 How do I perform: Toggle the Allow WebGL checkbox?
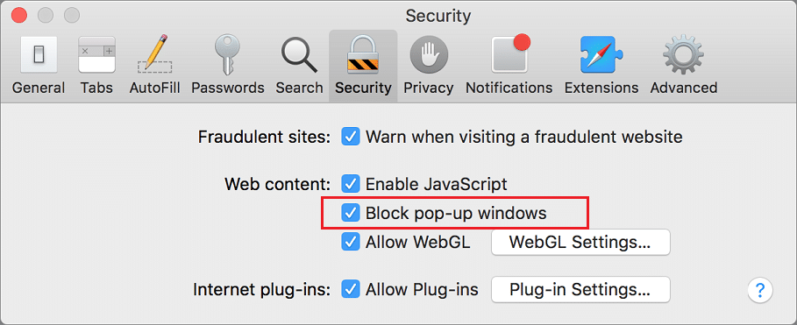351,243
